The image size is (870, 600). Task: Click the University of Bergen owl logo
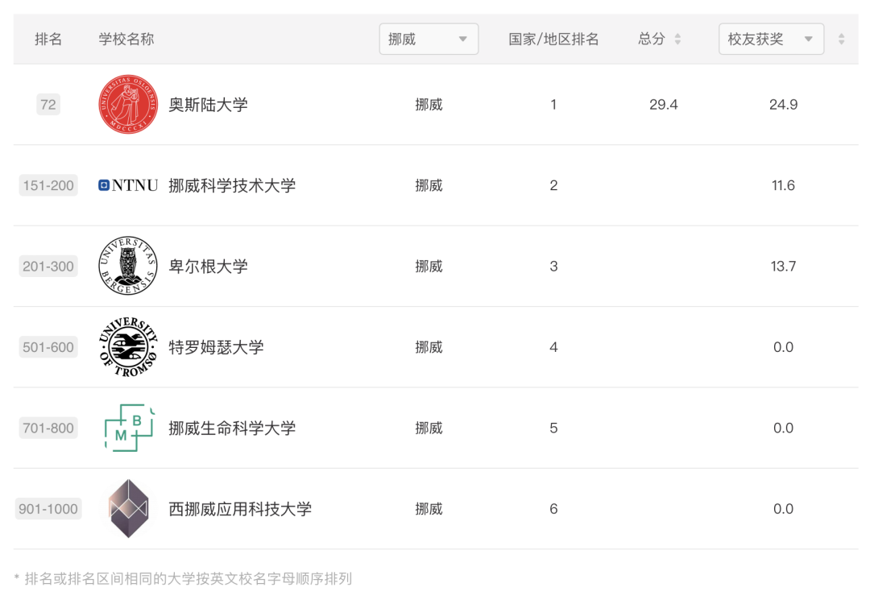click(x=128, y=266)
